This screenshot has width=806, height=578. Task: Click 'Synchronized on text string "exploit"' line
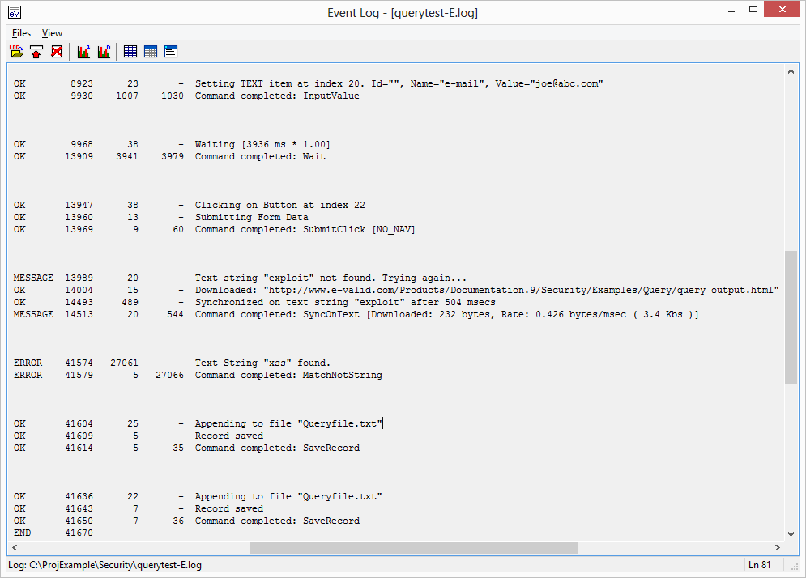click(x=345, y=303)
